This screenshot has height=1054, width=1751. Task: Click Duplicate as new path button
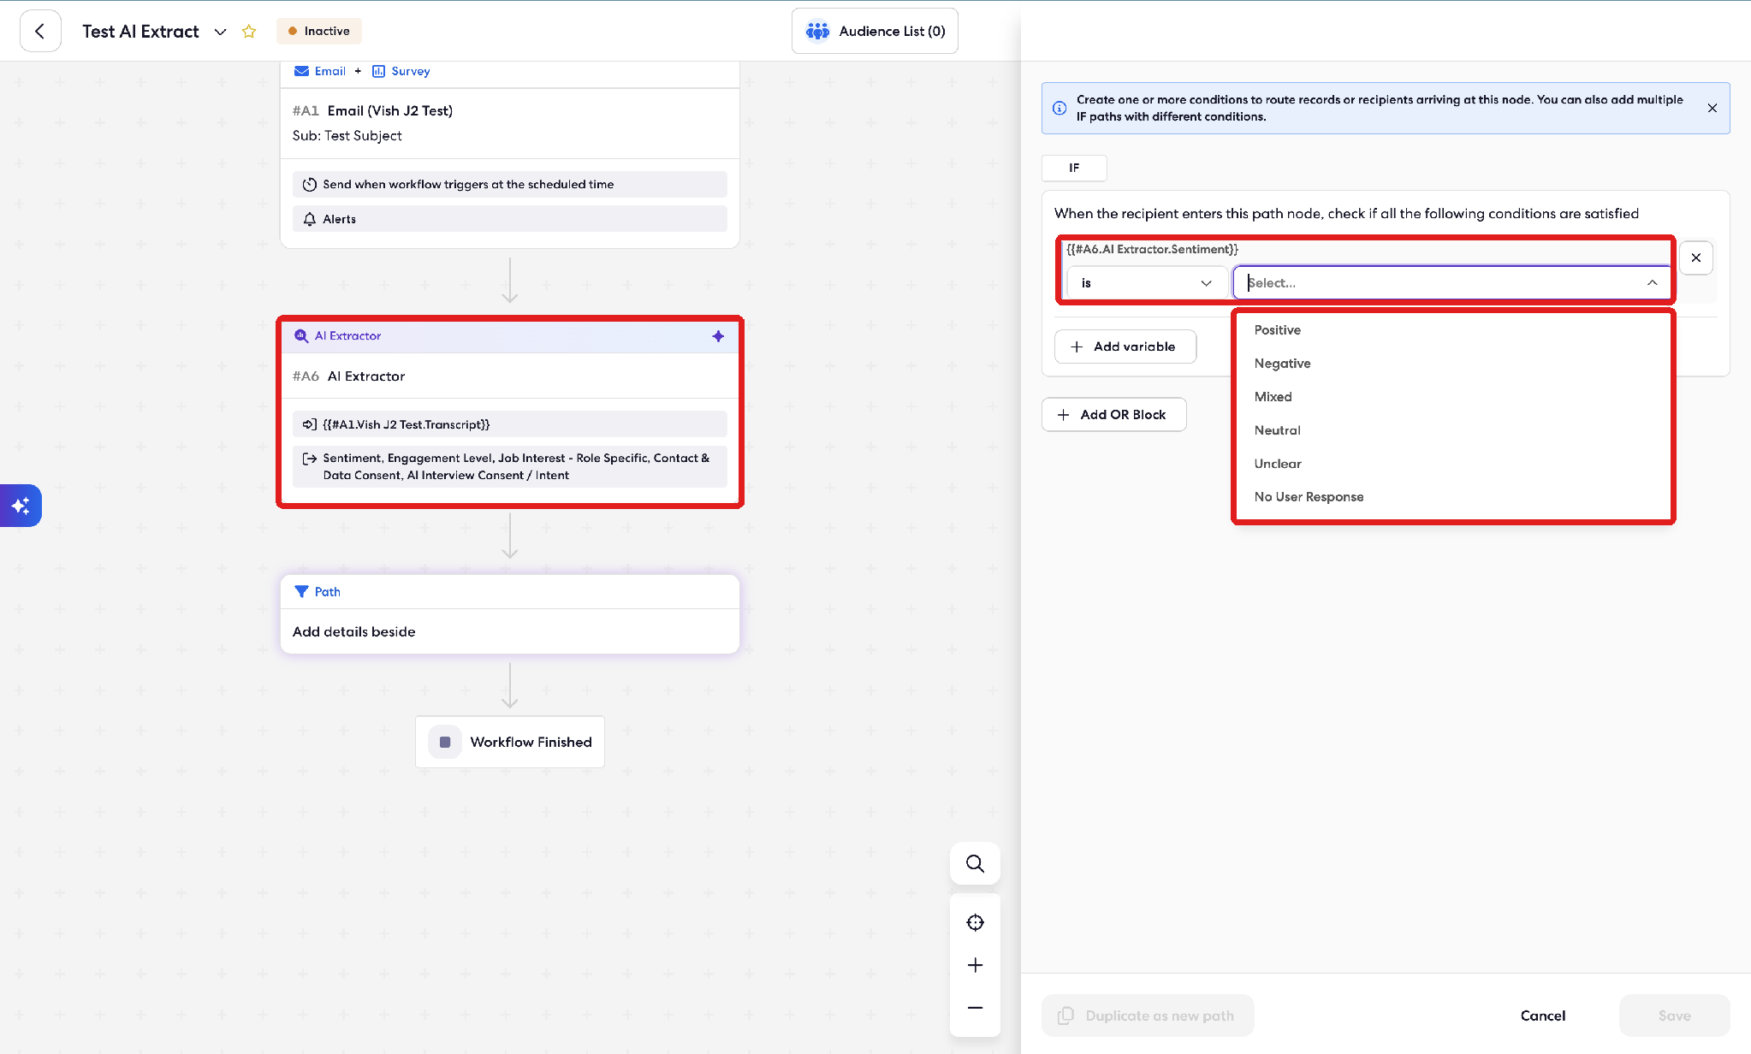click(1148, 1016)
